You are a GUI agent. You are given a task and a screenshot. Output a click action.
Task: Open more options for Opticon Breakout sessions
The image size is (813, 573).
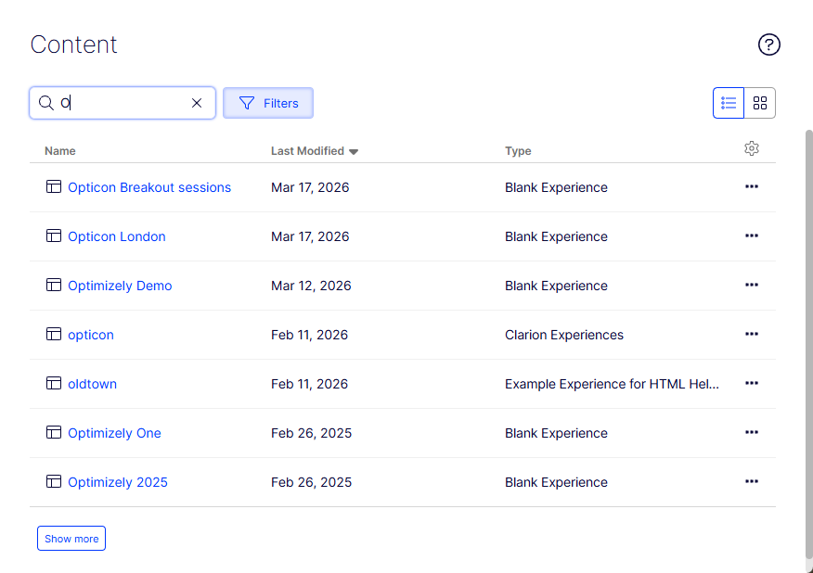pos(752,186)
